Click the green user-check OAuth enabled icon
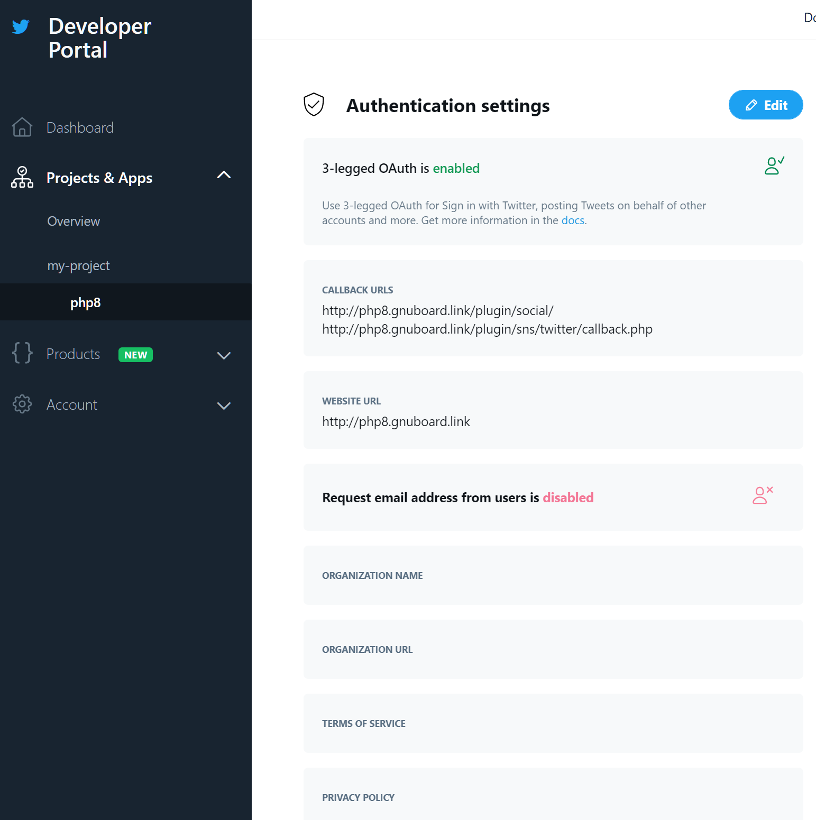816x820 pixels. pyautogui.click(x=774, y=165)
